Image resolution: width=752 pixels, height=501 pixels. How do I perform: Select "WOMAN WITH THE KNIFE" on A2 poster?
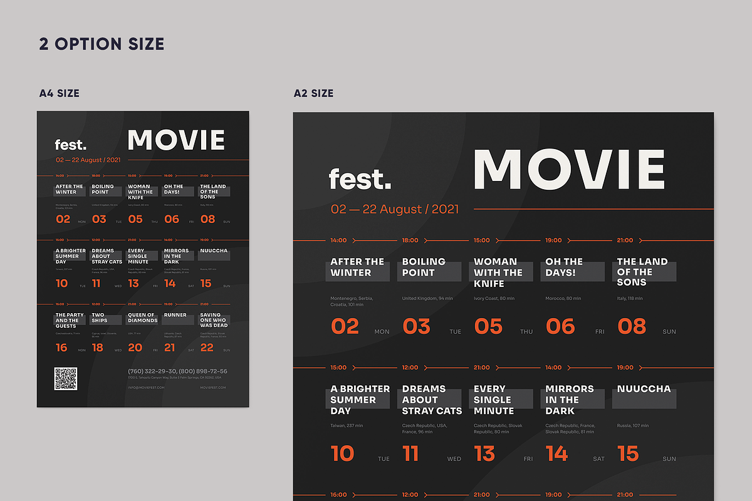tap(498, 272)
